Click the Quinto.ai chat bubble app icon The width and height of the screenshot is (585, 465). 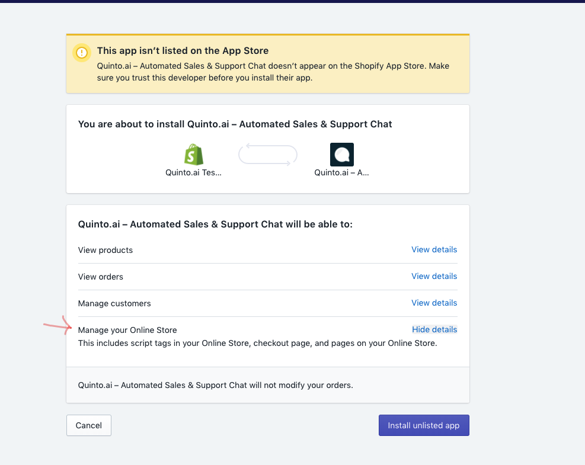341,155
